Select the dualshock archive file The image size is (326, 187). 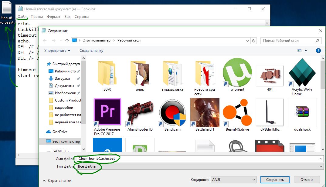[302, 115]
